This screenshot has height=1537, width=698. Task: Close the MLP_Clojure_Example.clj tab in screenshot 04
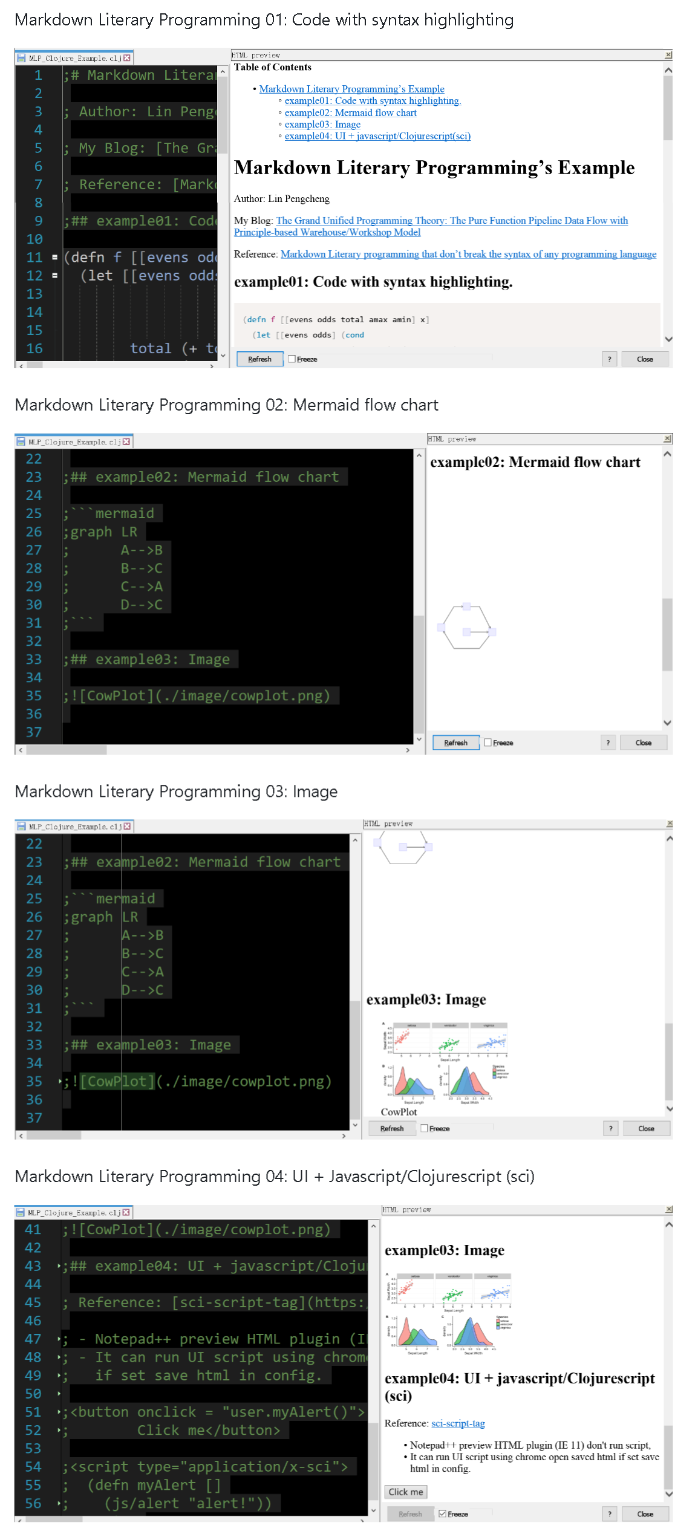[126, 1212]
